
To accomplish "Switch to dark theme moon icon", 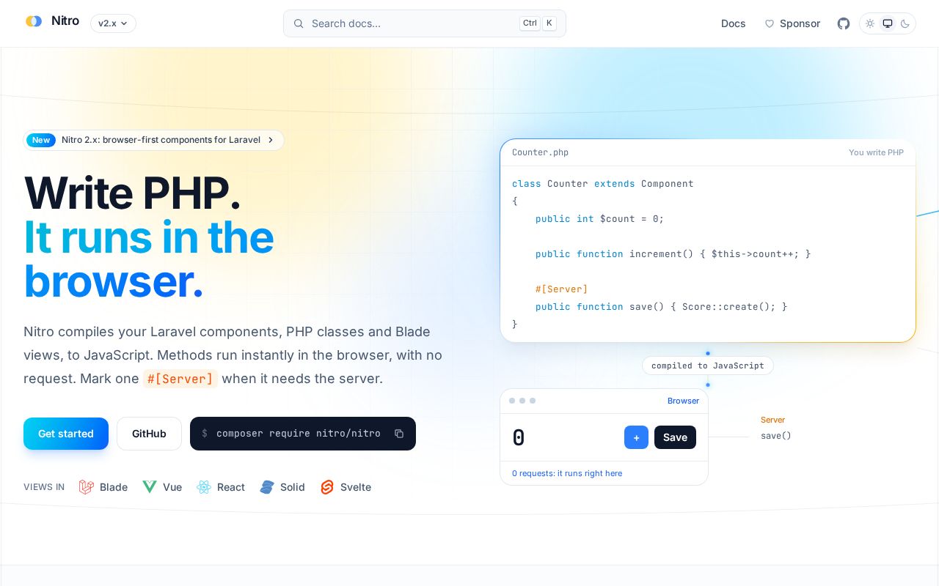I will (905, 23).
